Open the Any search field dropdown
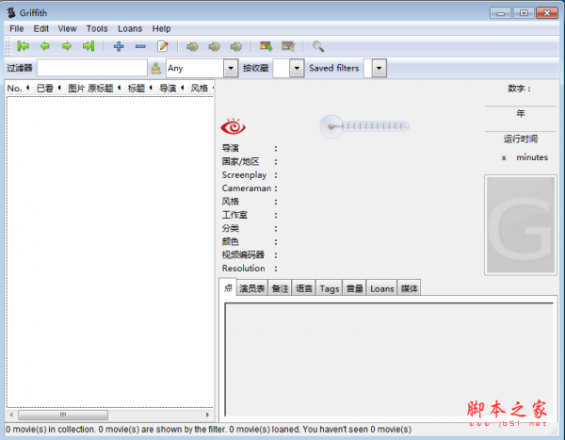The height and width of the screenshot is (440, 565). (x=231, y=68)
